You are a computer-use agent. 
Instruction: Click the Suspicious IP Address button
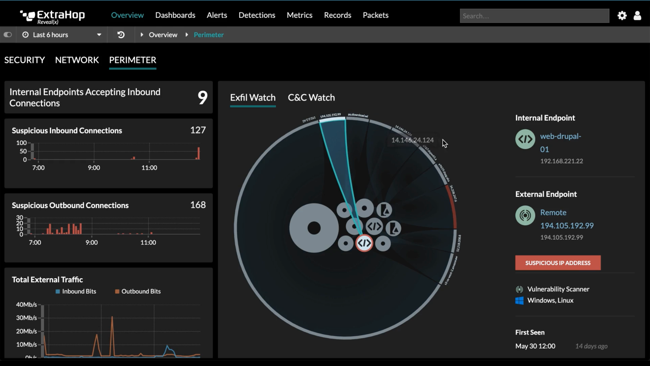[557, 263]
